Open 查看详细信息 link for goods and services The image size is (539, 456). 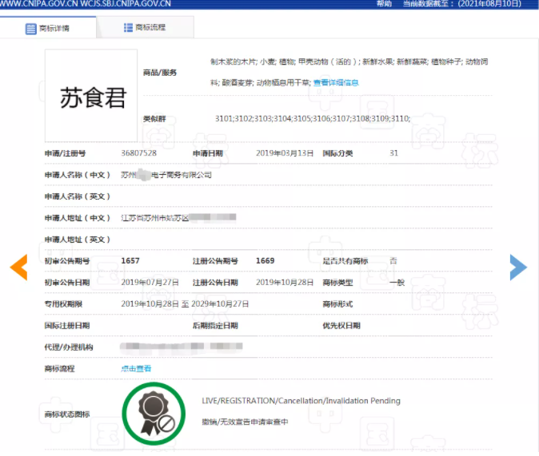[x=336, y=82]
